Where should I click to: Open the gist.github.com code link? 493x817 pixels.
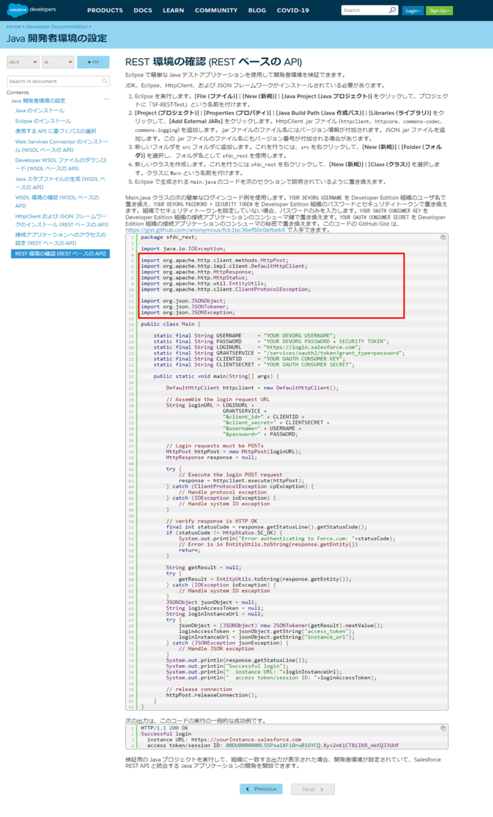(x=205, y=230)
